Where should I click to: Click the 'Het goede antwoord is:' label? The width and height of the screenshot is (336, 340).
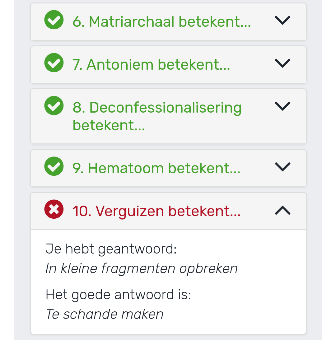[118, 295]
